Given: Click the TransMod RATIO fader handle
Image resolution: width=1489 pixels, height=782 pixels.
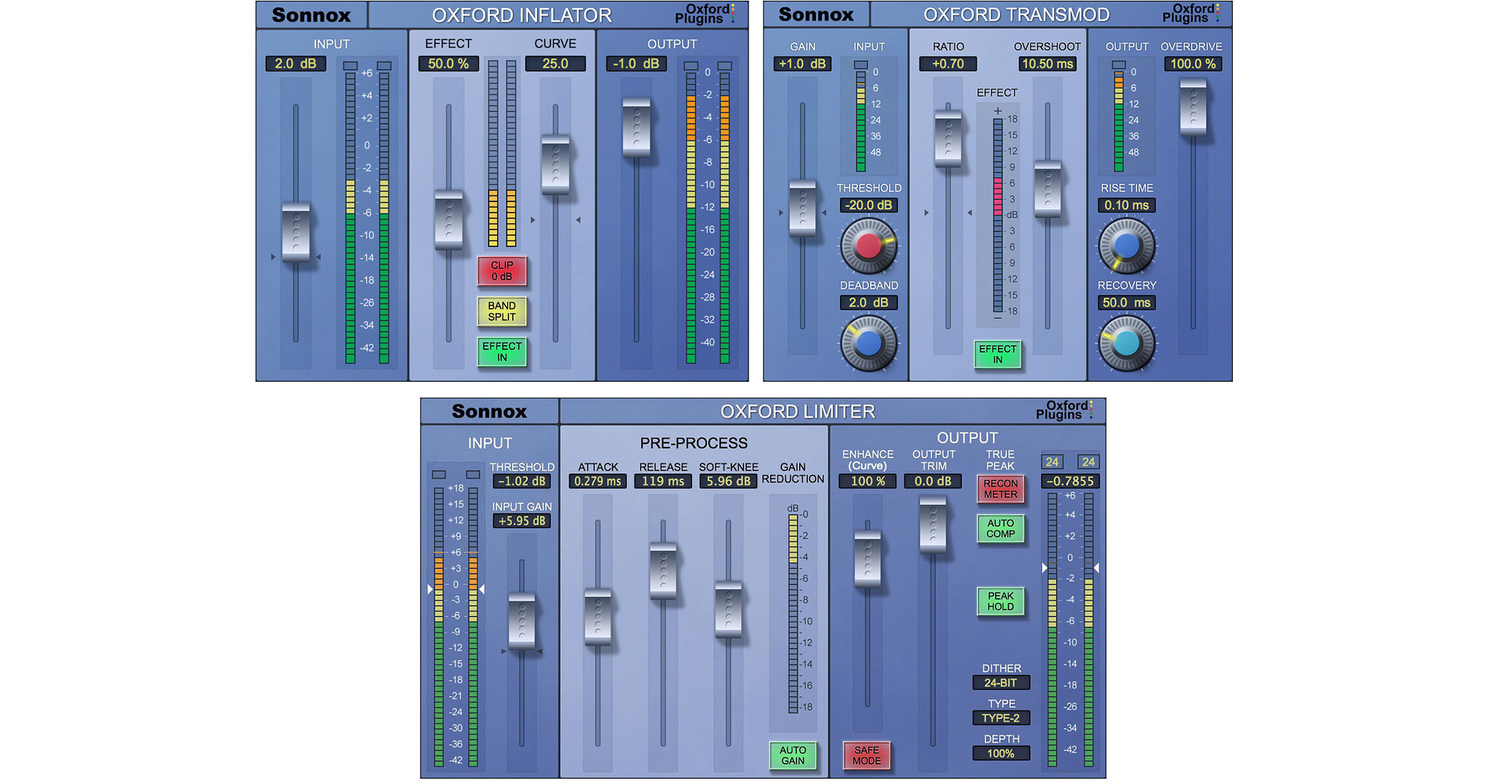Looking at the screenshot, I should tap(948, 138).
